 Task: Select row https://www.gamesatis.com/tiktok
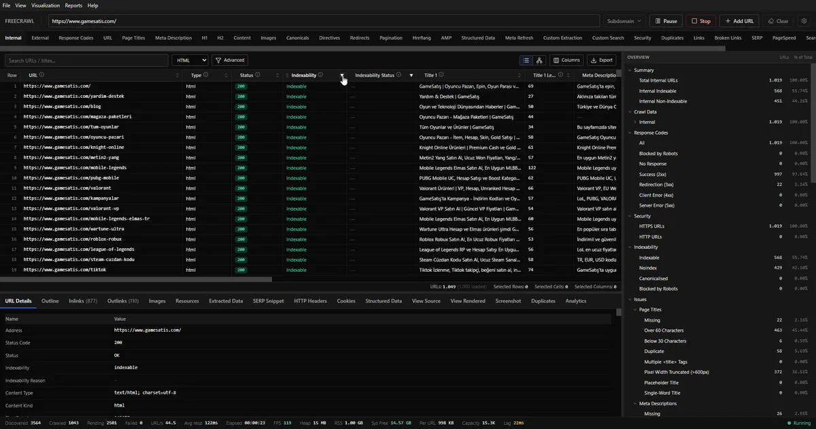310,269
